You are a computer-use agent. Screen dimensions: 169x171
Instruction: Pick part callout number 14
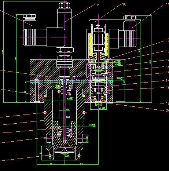pyautogui.click(x=167, y=61)
